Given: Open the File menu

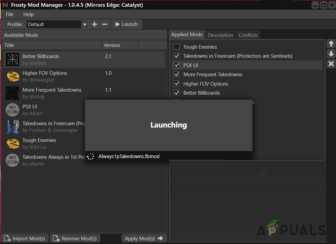Looking at the screenshot, I should [x=9, y=14].
